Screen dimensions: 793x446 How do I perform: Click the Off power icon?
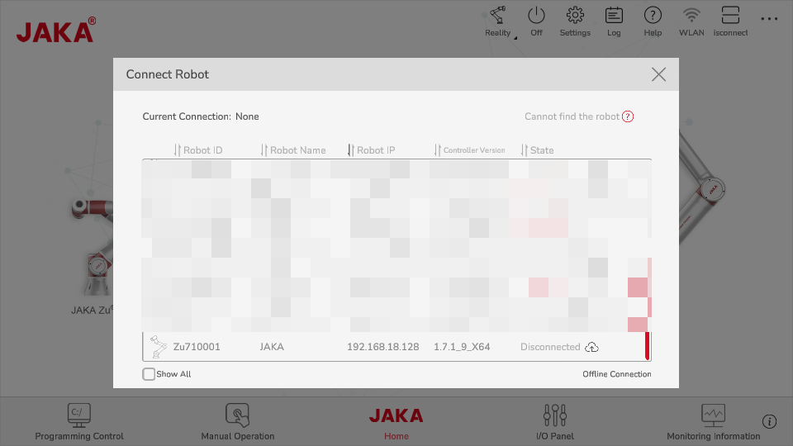pos(536,17)
